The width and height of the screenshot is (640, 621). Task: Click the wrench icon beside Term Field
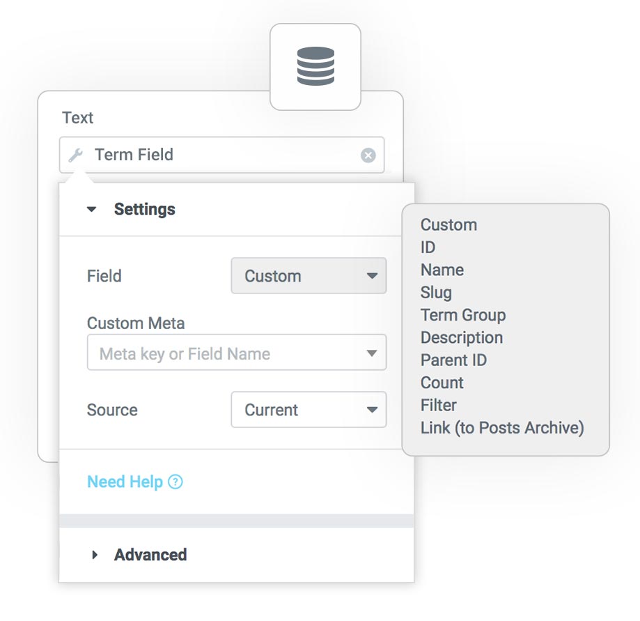click(x=75, y=155)
